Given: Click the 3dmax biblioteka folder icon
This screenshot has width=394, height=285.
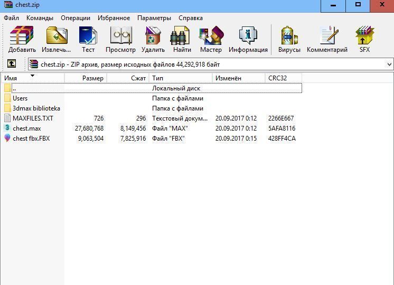Looking at the screenshot, I should pyautogui.click(x=7, y=108).
